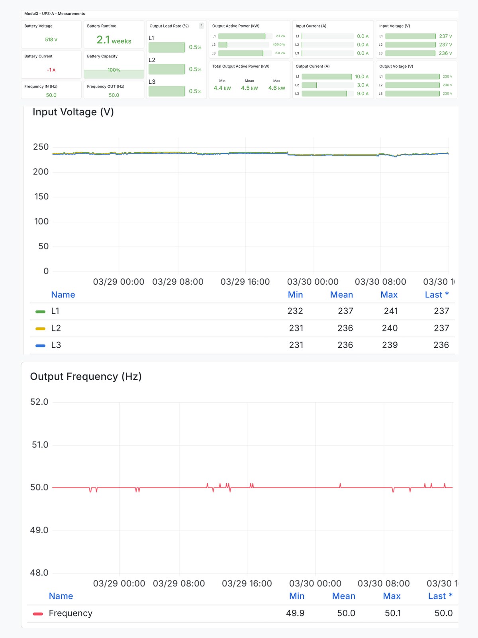
Task: Sort Input Voltage legend by Min column
Action: 296,295
